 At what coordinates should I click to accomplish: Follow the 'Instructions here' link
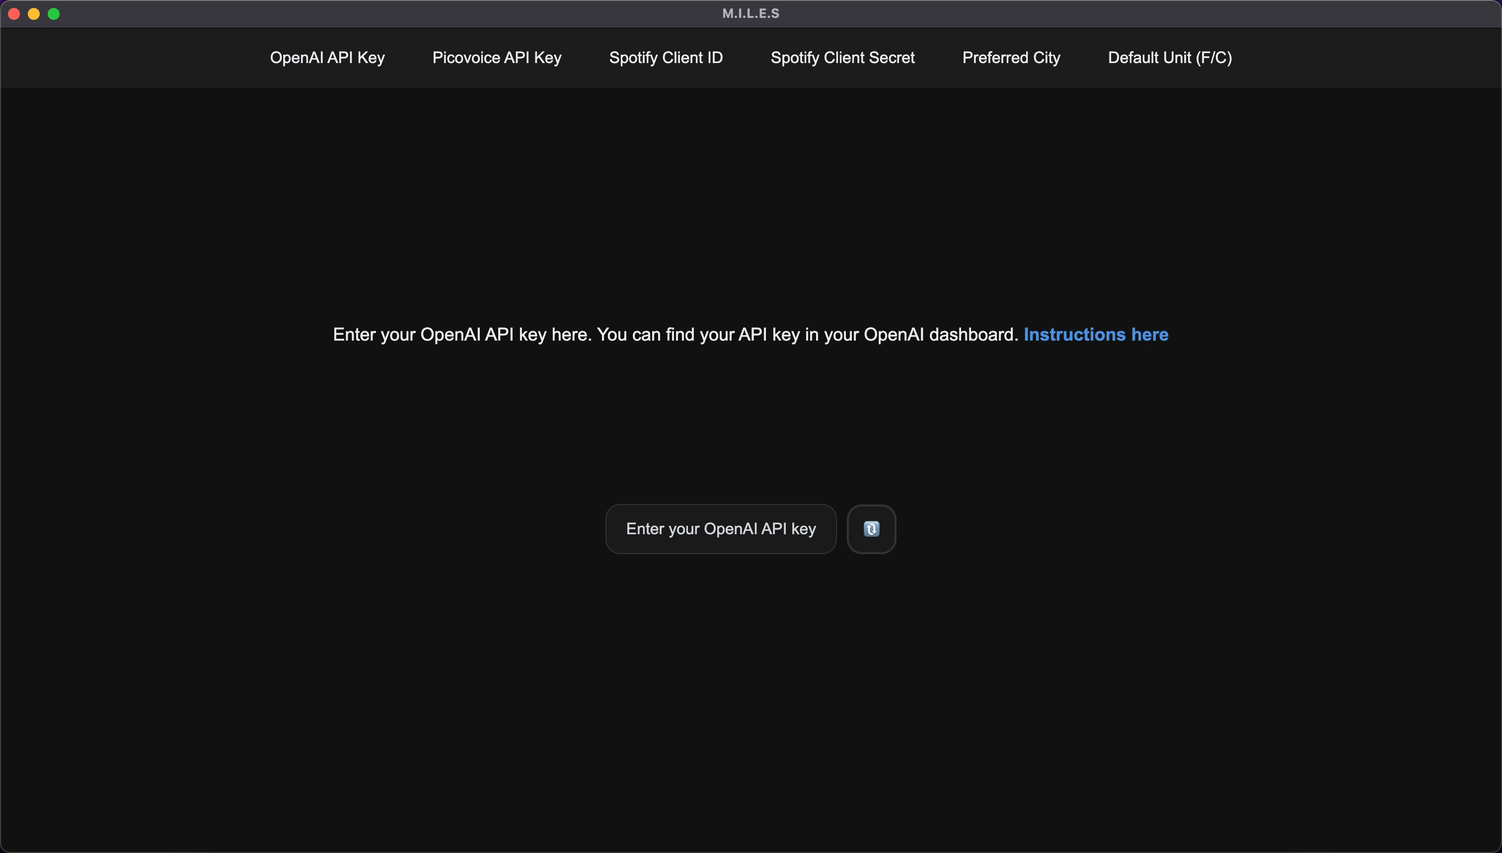pyautogui.click(x=1096, y=335)
